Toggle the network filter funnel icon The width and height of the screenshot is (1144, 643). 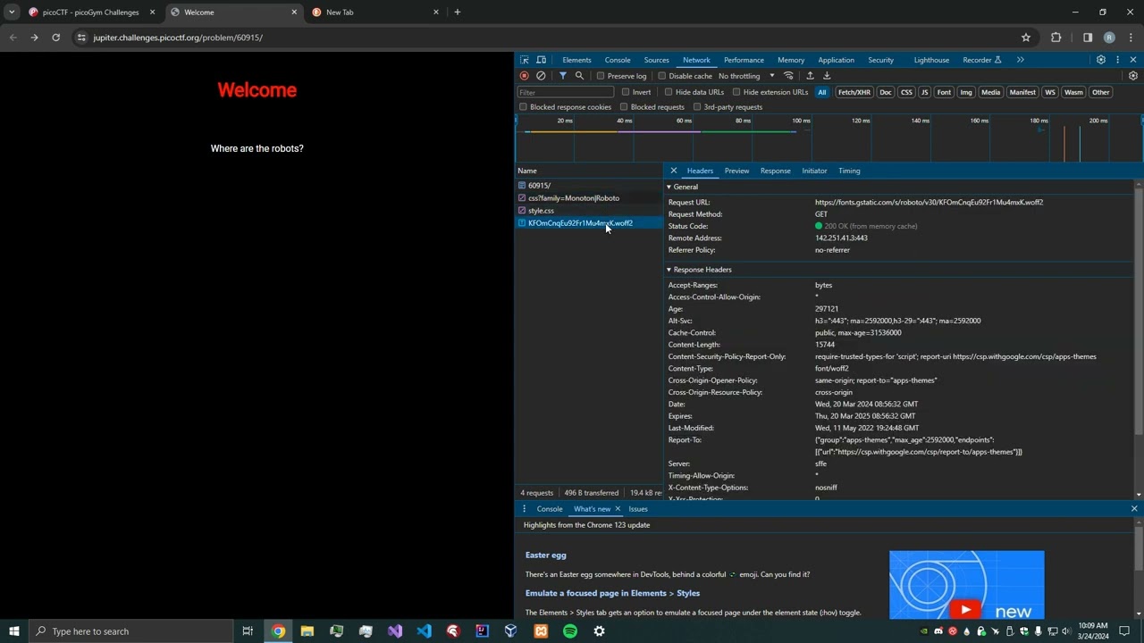pyautogui.click(x=562, y=76)
